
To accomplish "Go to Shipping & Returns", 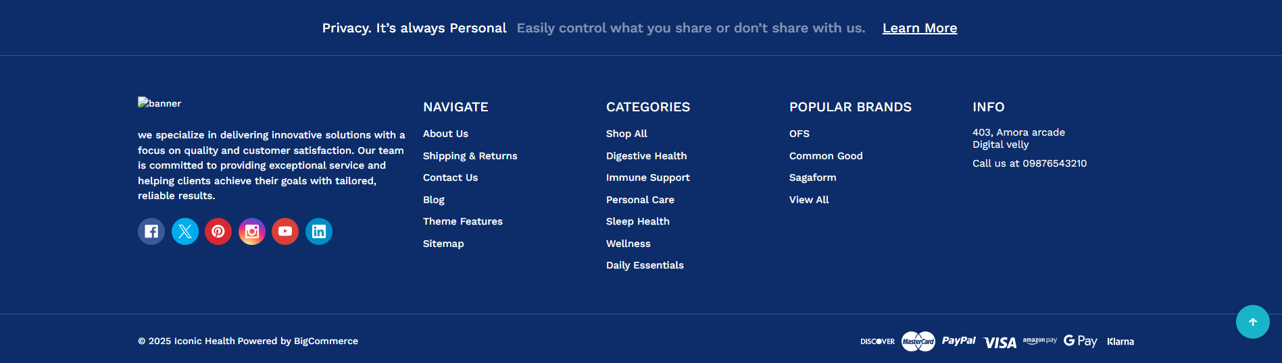I will click(x=470, y=156).
